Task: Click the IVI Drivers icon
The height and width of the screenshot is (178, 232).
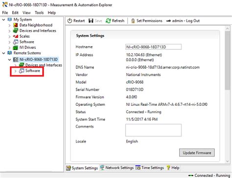Action: 16,47
